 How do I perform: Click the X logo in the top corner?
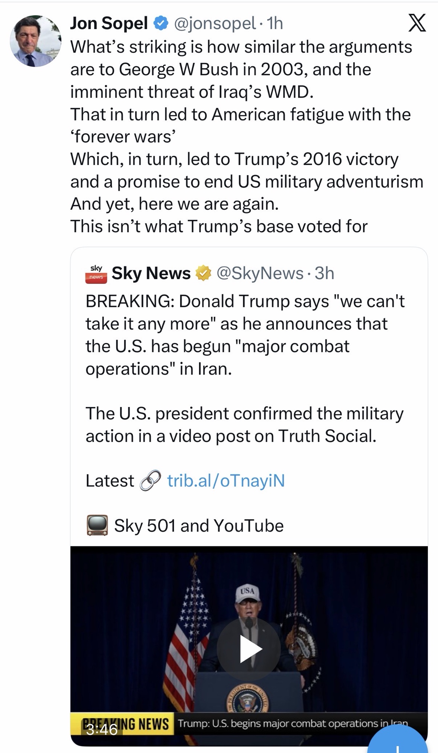pyautogui.click(x=417, y=23)
